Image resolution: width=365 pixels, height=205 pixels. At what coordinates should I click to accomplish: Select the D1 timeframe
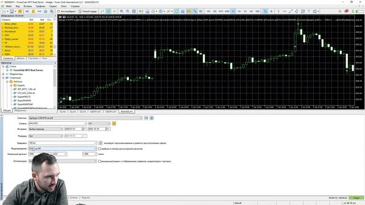pos(245,11)
